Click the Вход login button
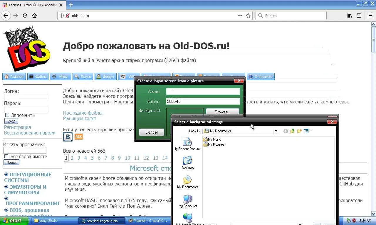The image size is (376, 225). pyautogui.click(x=11, y=121)
